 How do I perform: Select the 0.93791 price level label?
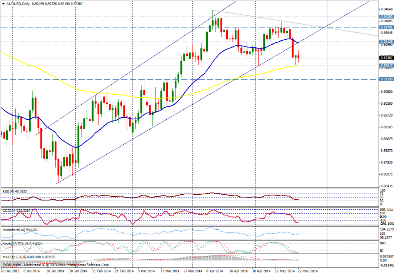[386, 28]
